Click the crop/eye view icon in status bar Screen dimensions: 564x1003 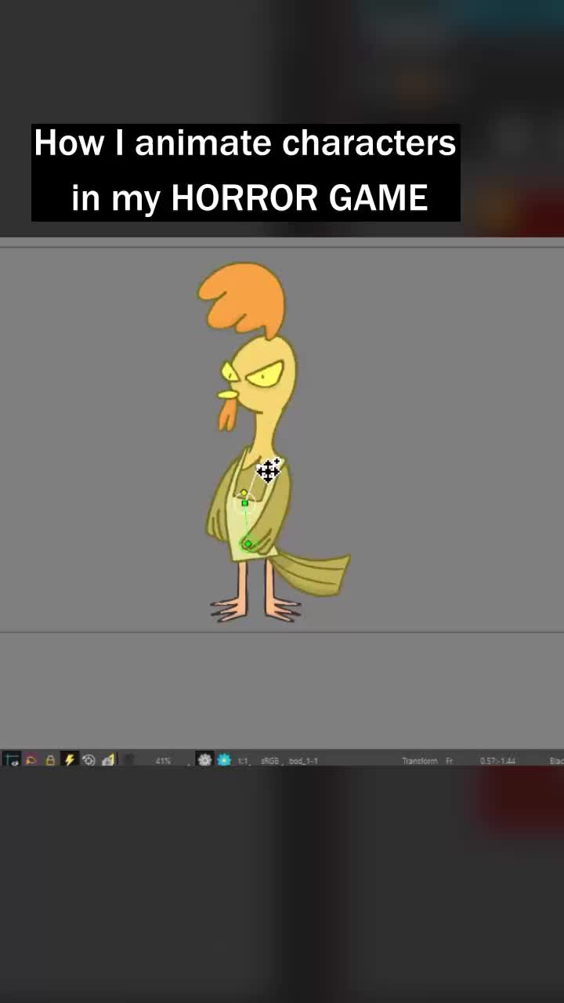(12, 760)
